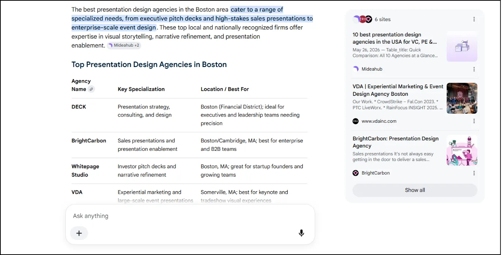This screenshot has width=503, height=255.
Task: Click 'Boston/Cambridge, MA' location cell
Action: (252, 145)
